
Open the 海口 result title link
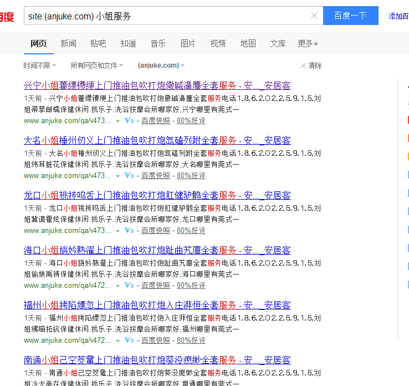tap(157, 250)
